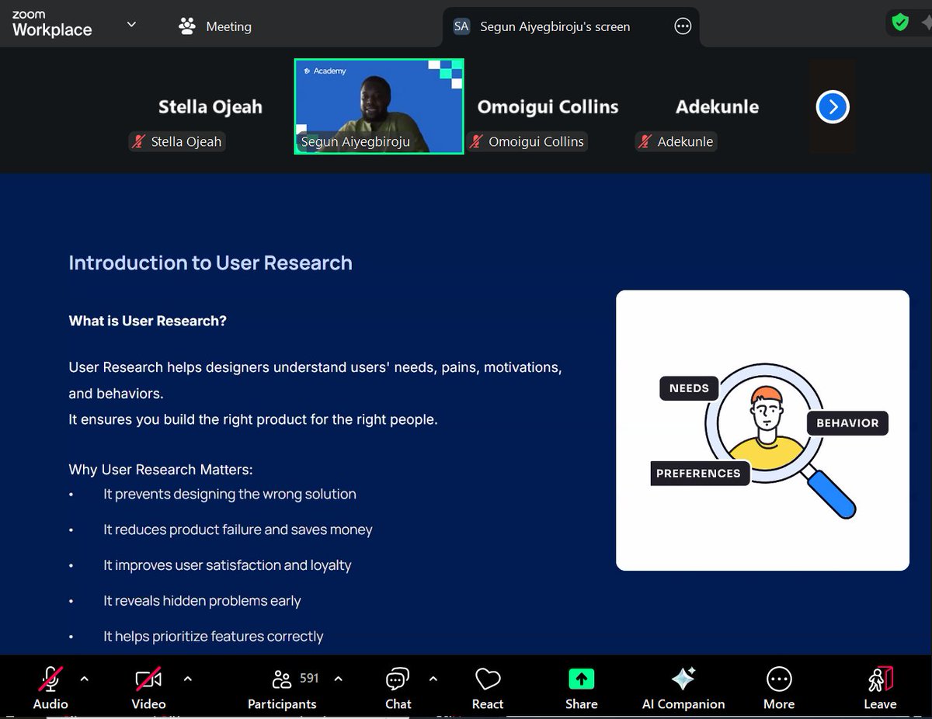Expand chat options caret next to Chat
The width and height of the screenshot is (932, 719).
[433, 679]
